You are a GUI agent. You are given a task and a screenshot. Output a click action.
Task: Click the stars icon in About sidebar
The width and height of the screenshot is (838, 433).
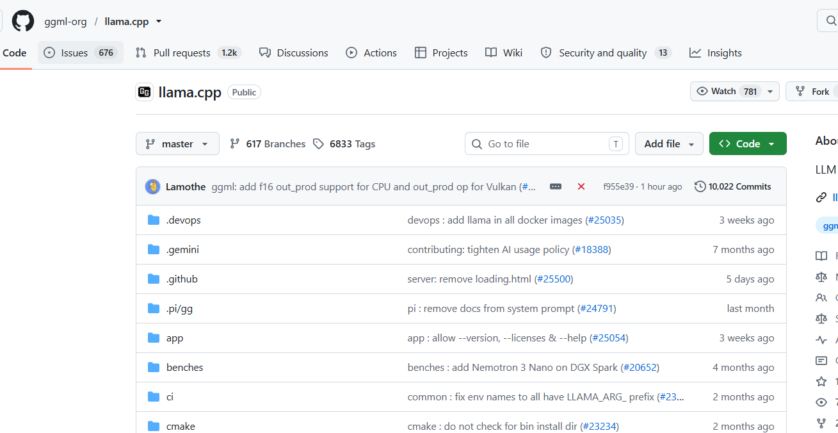pyautogui.click(x=821, y=381)
